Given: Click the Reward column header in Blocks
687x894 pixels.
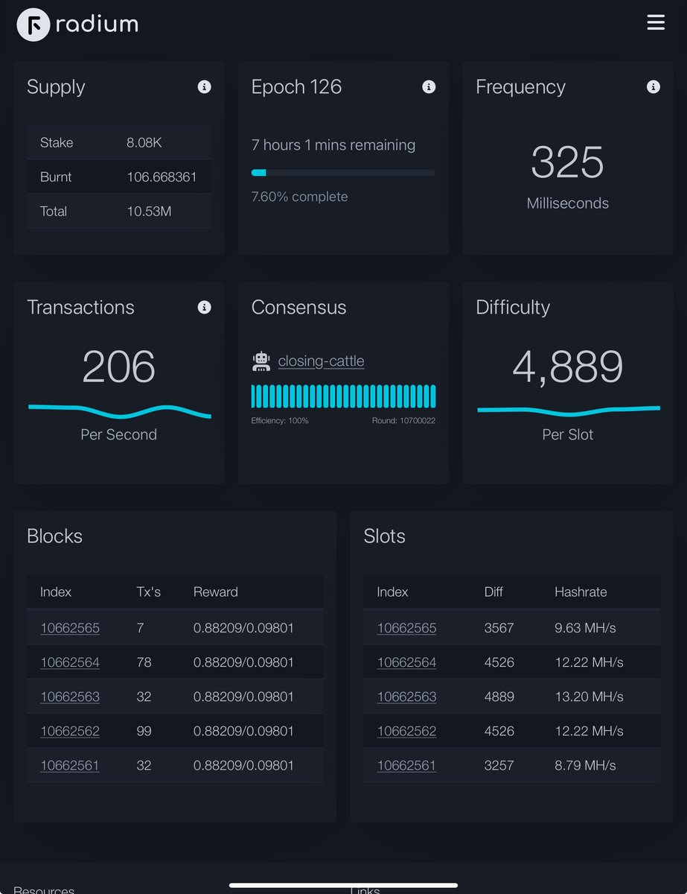Looking at the screenshot, I should (216, 592).
